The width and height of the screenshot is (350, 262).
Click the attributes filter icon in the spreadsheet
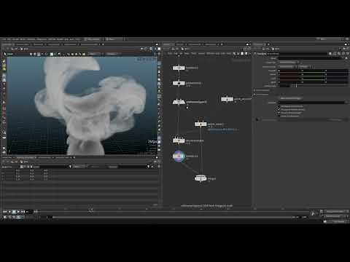tap(148, 167)
